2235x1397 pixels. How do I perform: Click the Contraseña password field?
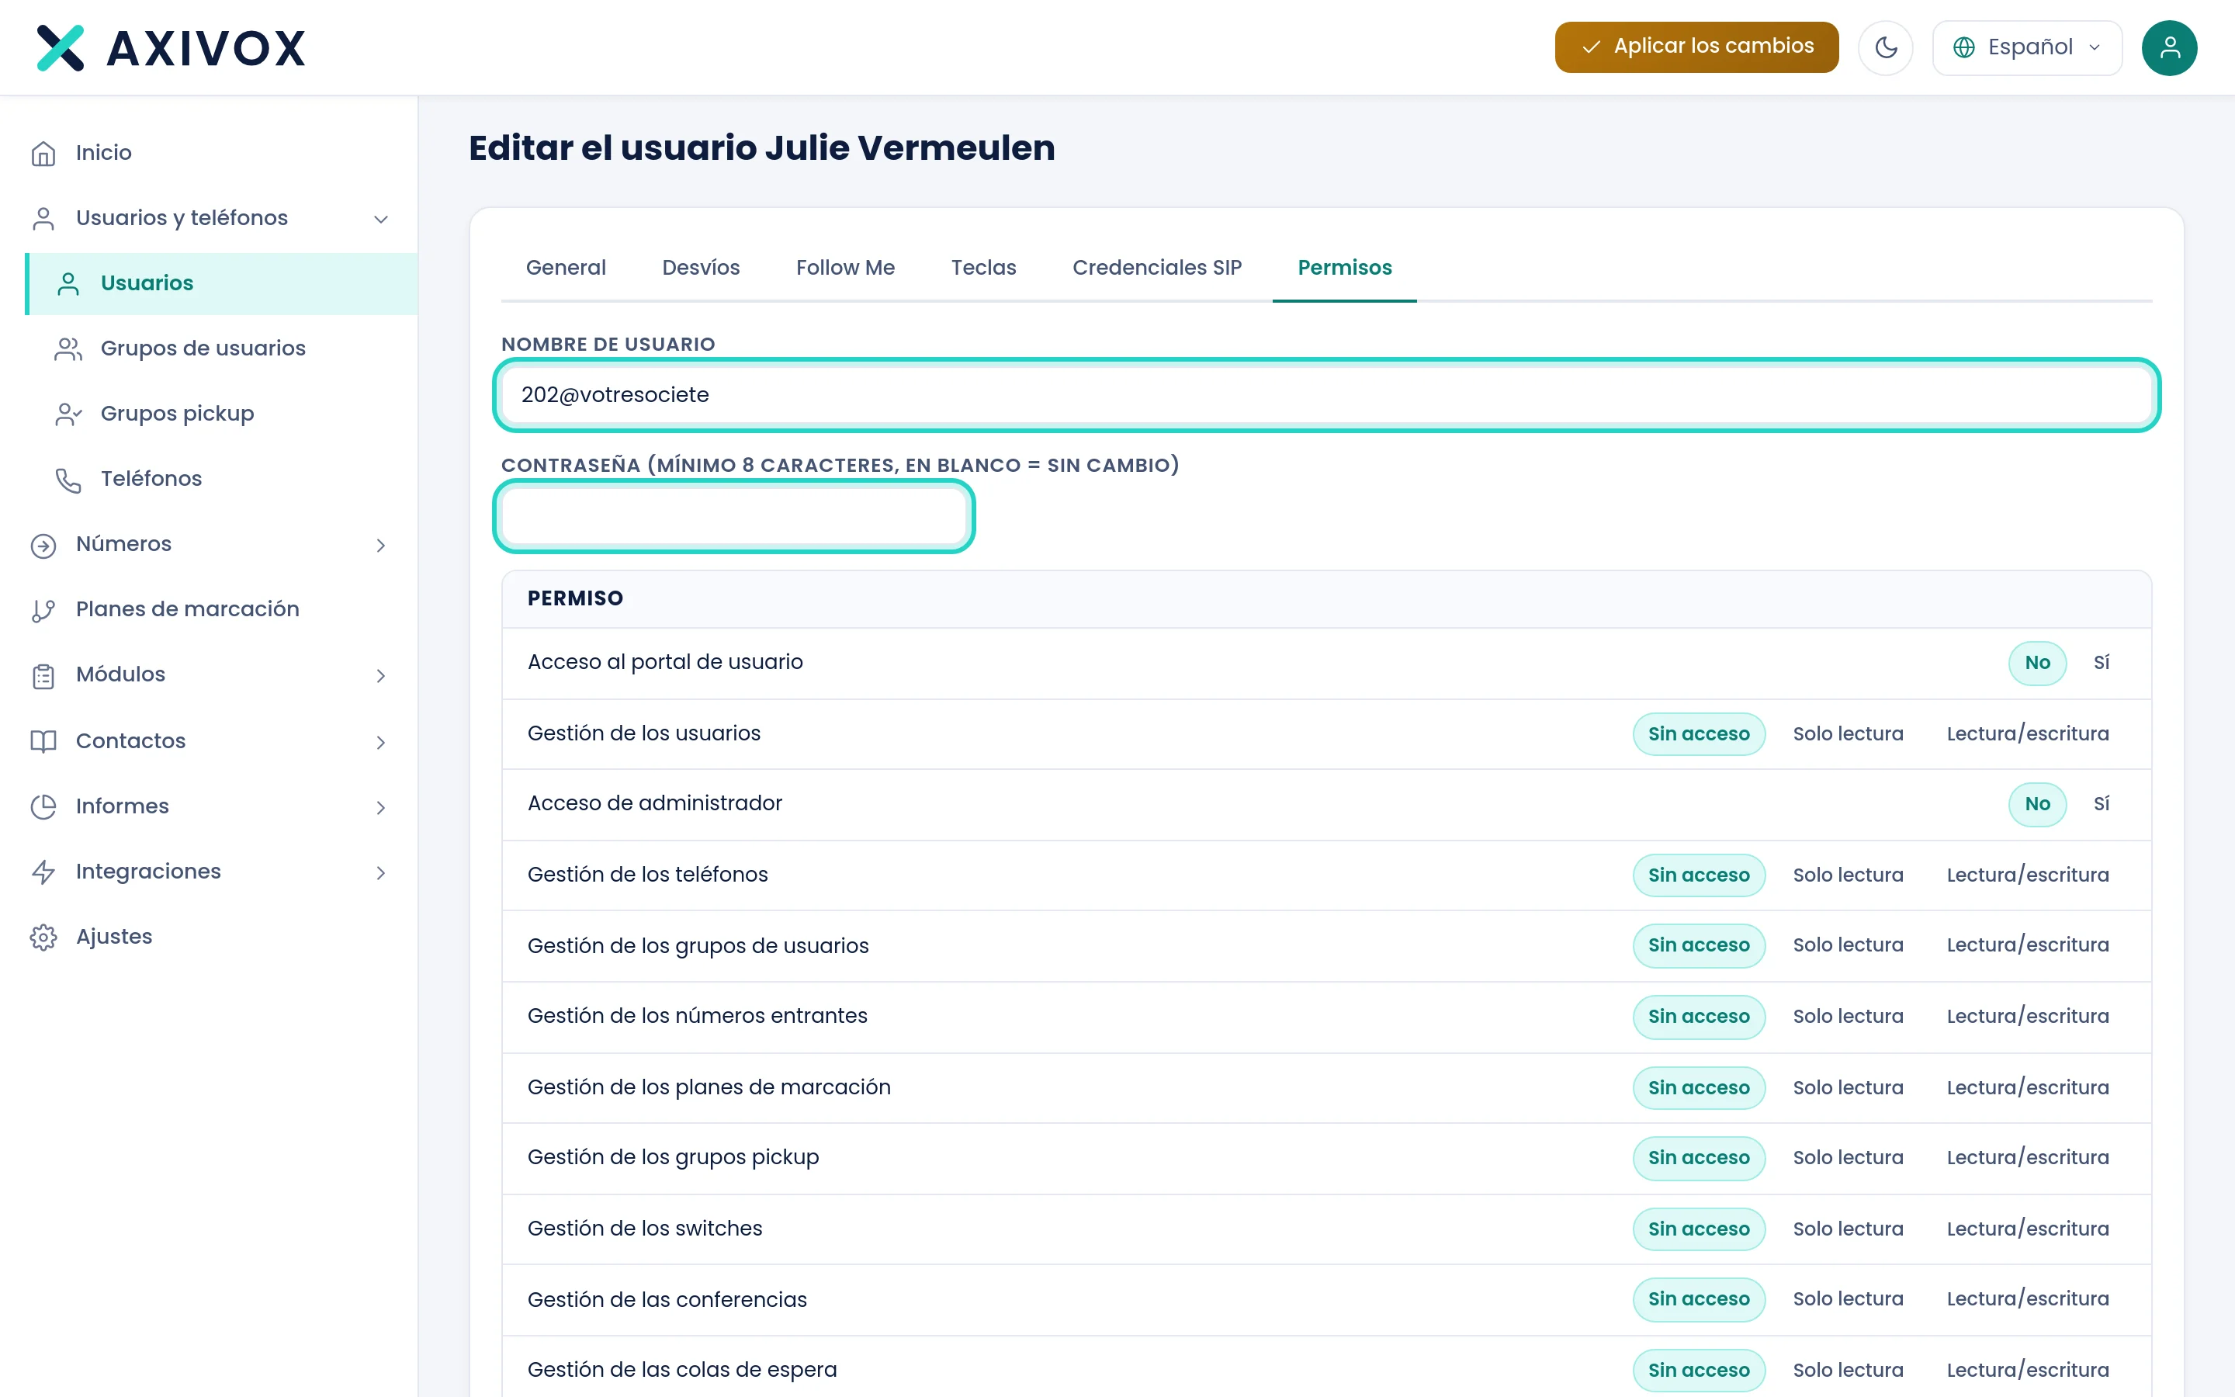pyautogui.click(x=733, y=516)
